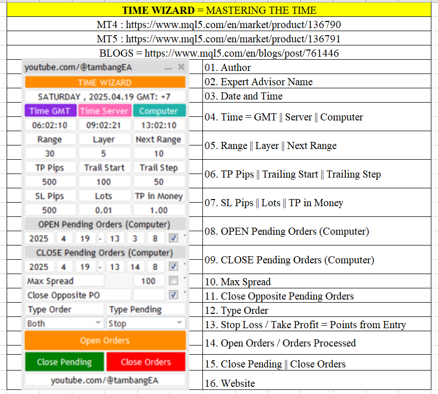Uncheck the Close Opposite PO checkbox
Viewport: 438px width, 394px height.
pyautogui.click(x=173, y=294)
